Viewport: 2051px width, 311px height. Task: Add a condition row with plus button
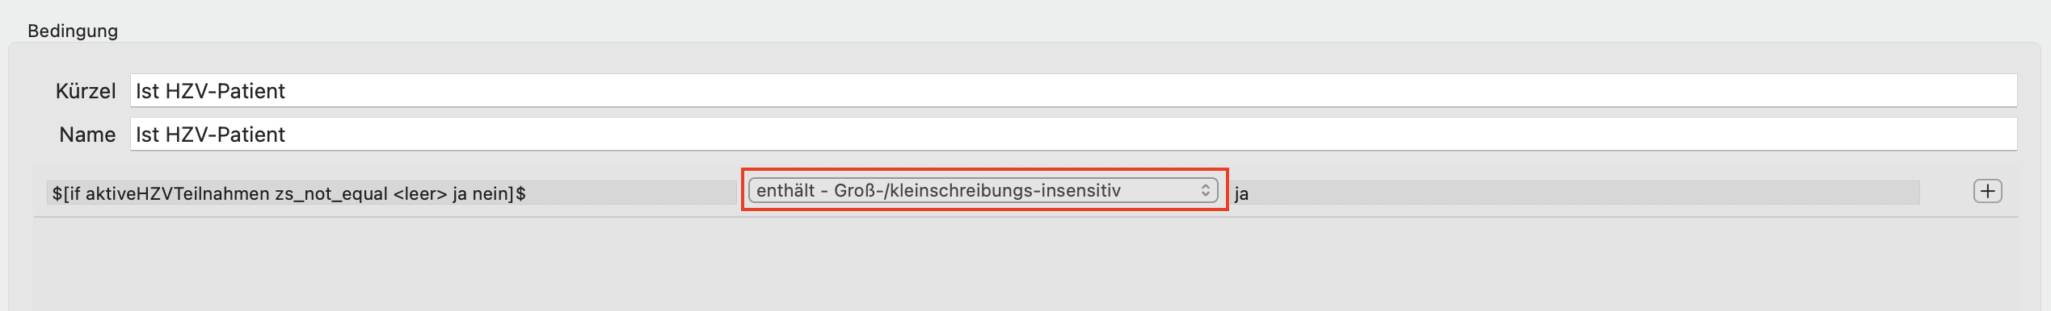tap(1987, 191)
